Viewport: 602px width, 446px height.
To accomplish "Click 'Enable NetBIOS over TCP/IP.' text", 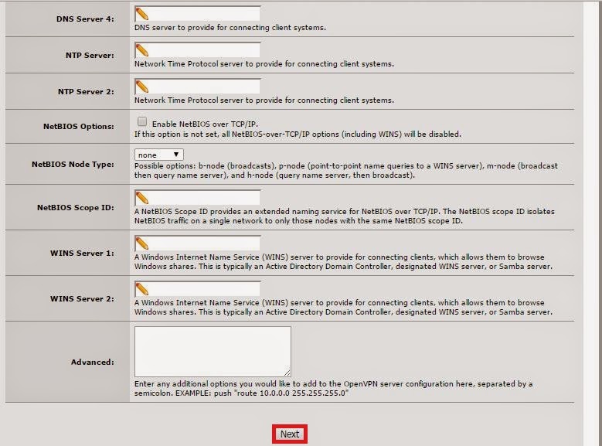I will (205, 124).
